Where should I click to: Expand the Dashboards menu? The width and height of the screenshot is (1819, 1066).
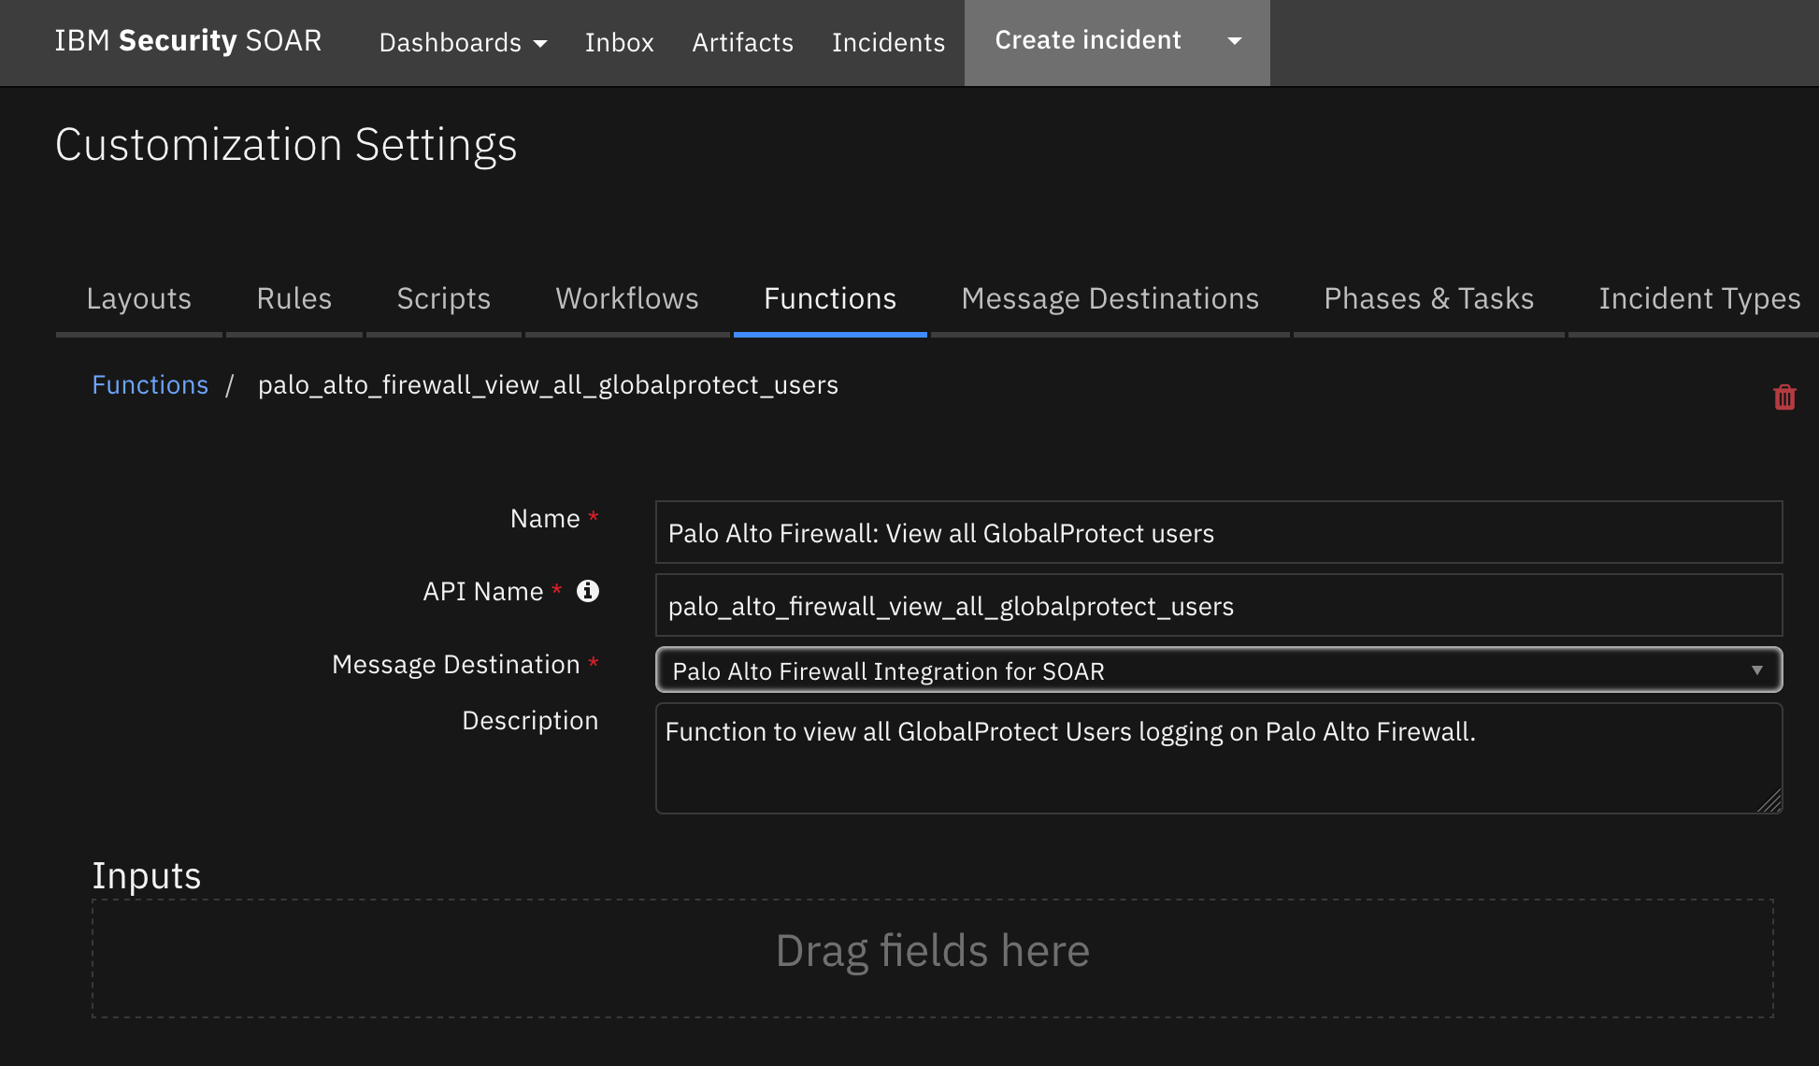click(x=462, y=43)
